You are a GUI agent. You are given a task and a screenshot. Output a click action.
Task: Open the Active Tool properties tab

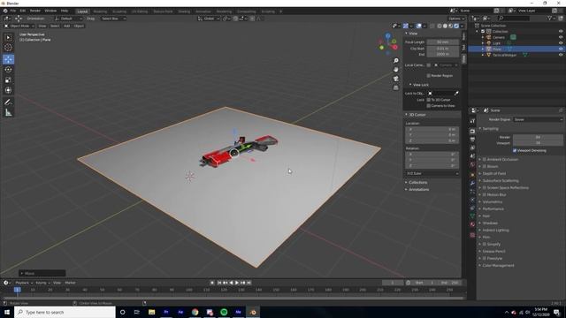pos(472,121)
